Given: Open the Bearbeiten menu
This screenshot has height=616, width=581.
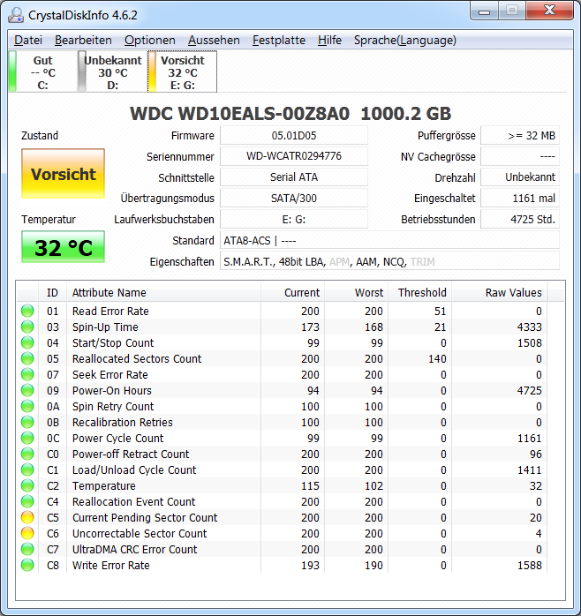Looking at the screenshot, I should point(83,40).
